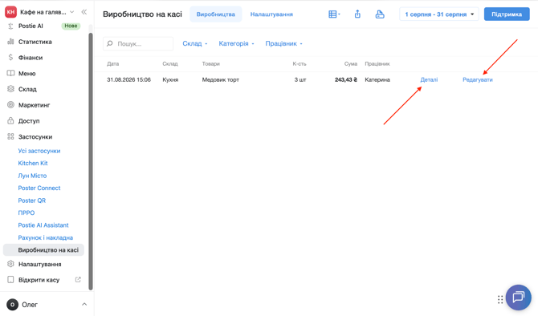Open the account name dropdown chevron
Screen dimensions: 538x316
72,12
